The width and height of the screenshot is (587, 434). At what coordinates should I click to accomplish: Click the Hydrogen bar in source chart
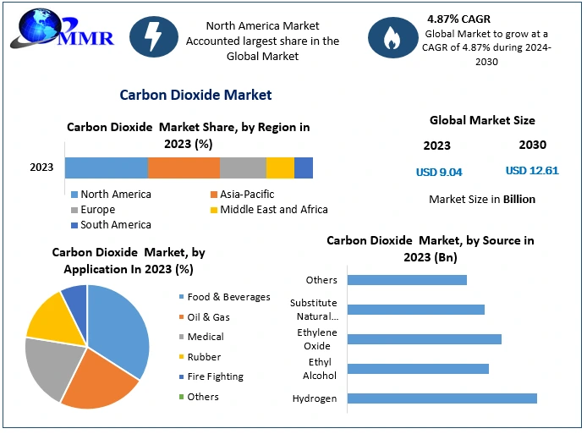[x=442, y=398]
